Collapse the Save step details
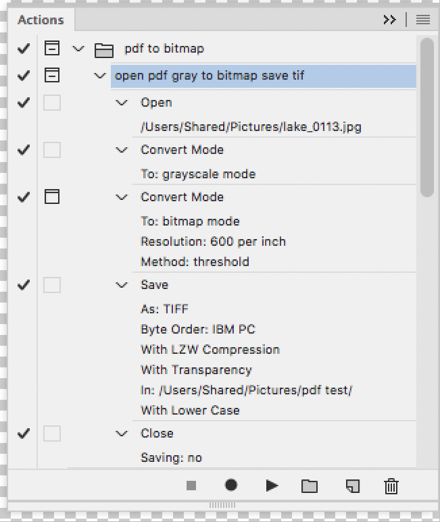Image resolution: width=440 pixels, height=522 pixels. tap(122, 285)
